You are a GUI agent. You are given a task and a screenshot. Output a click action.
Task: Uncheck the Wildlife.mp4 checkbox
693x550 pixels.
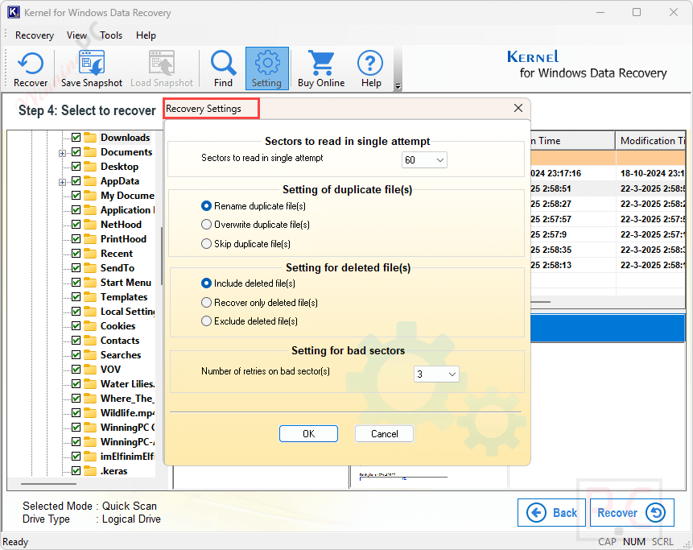coord(76,413)
